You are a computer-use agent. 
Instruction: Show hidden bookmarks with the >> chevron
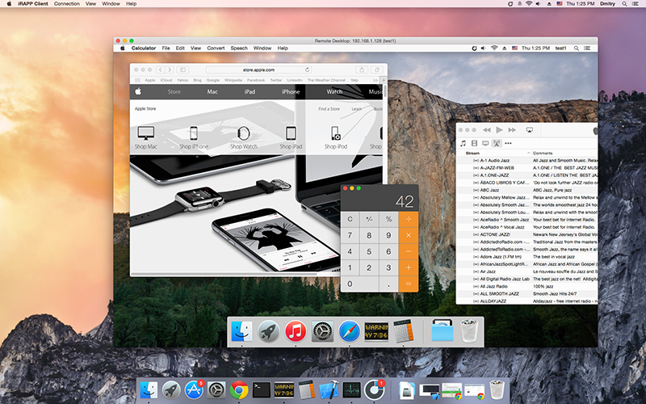(x=375, y=80)
